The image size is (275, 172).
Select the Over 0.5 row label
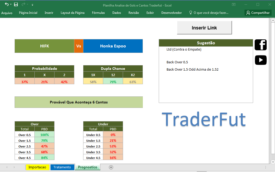coord(25,135)
